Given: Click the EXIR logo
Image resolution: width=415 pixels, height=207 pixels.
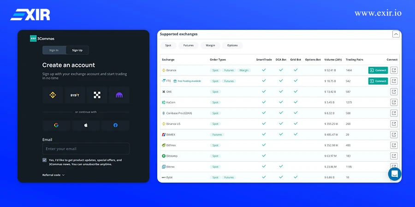Looking at the screenshot, I should tap(30, 15).
